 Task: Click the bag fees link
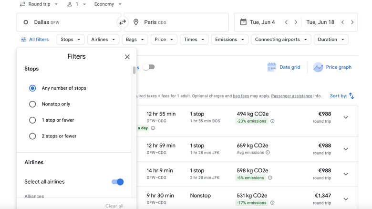pyautogui.click(x=242, y=96)
